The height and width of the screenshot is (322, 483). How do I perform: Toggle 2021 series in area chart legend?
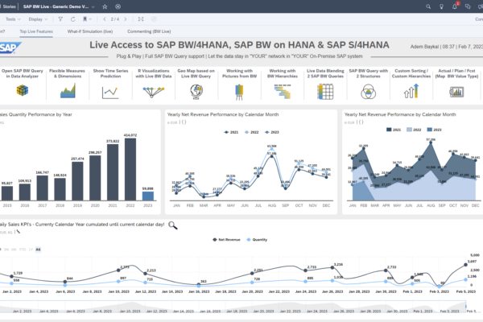click(394, 130)
